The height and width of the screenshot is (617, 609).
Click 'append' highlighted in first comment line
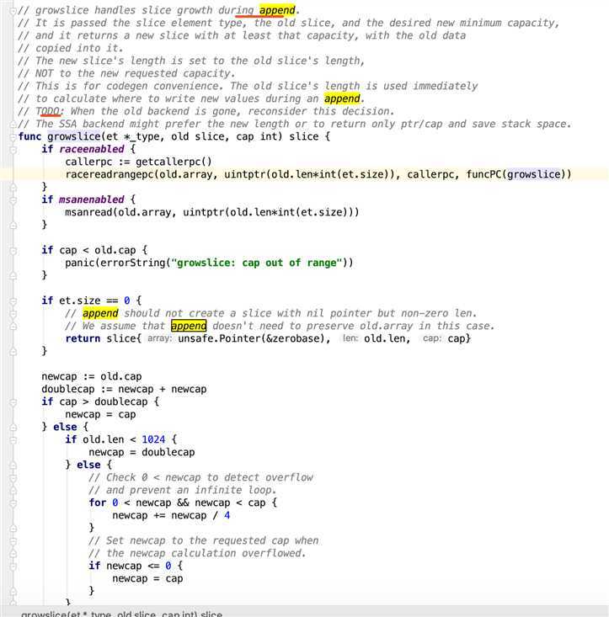(x=277, y=10)
